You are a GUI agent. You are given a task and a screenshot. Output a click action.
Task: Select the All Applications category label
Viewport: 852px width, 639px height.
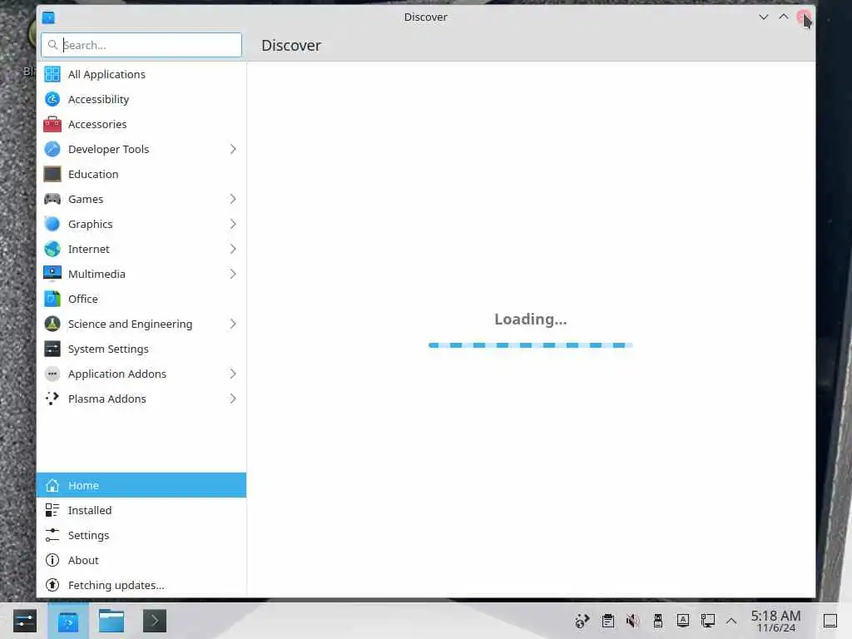coord(106,74)
